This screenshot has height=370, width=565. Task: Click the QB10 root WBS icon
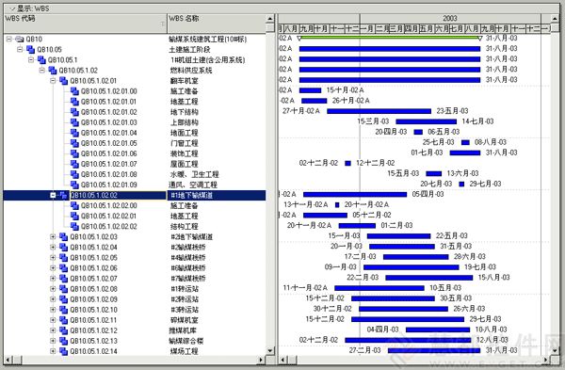pos(20,39)
